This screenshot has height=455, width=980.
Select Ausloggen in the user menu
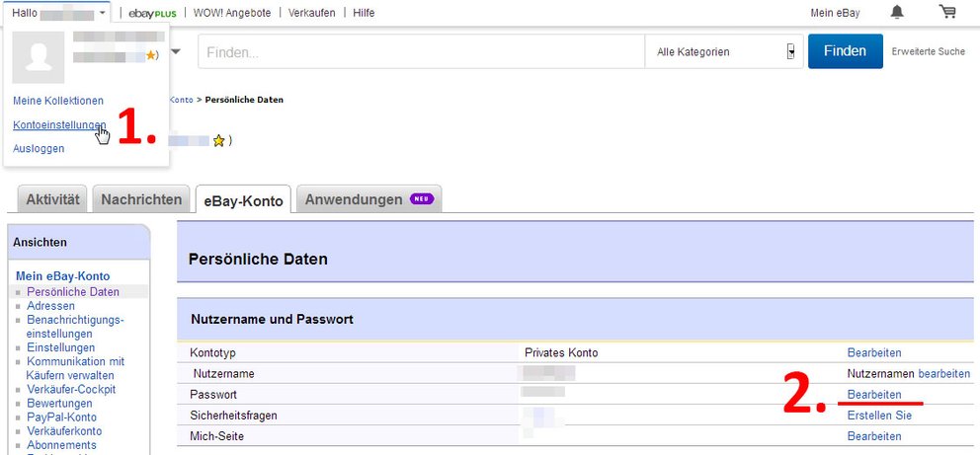[x=39, y=149]
